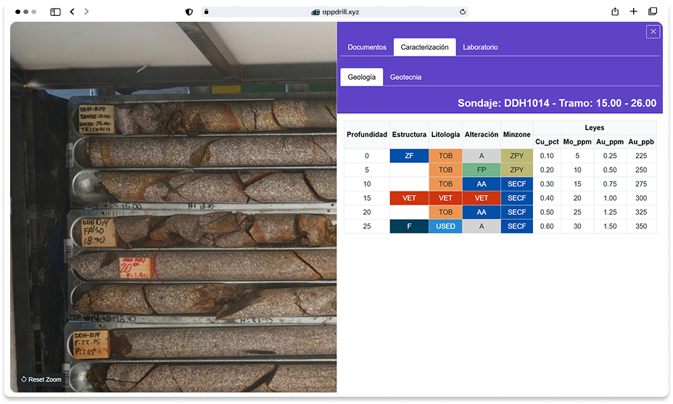Select the Geología sub-tab
This screenshot has height=404, width=673.
point(361,77)
